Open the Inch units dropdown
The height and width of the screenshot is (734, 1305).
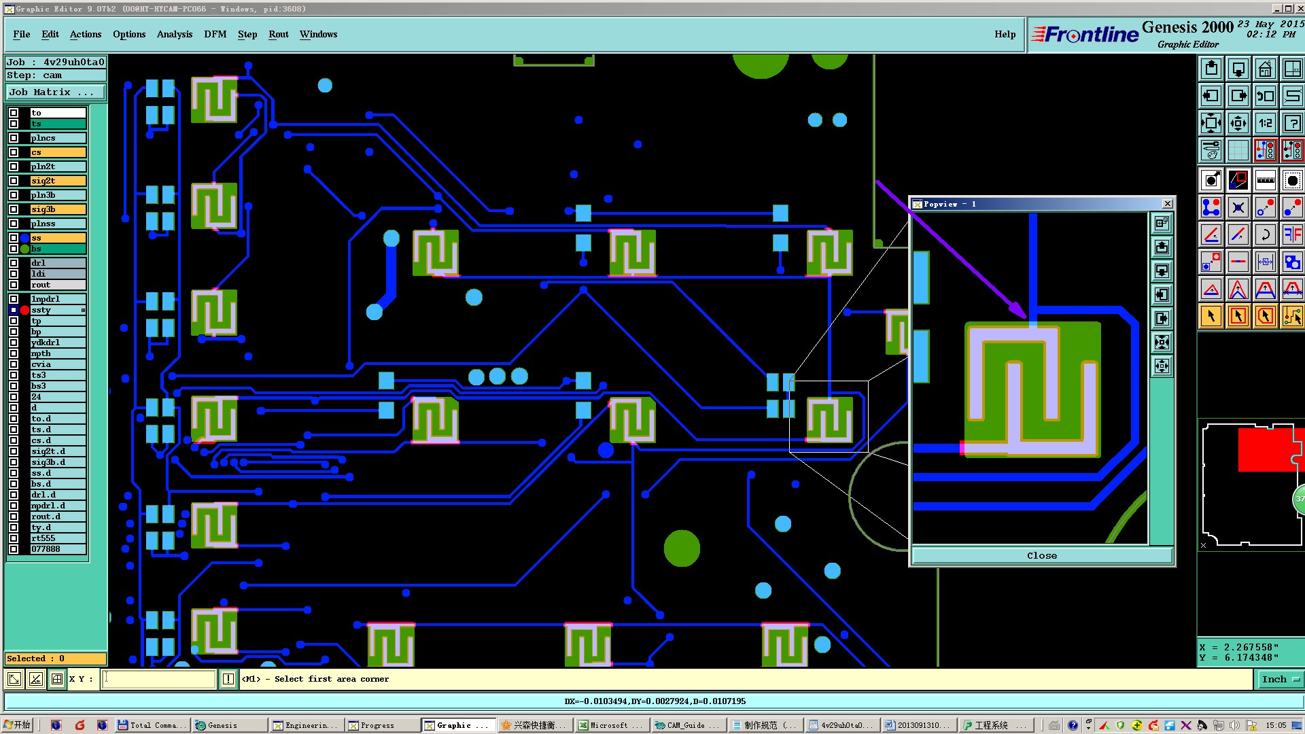pyautogui.click(x=1281, y=679)
